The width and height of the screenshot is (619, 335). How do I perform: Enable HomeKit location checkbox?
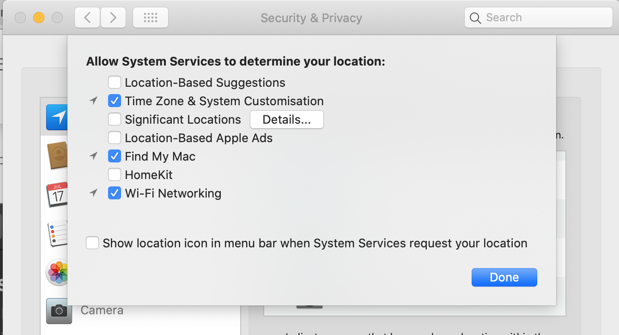click(115, 175)
